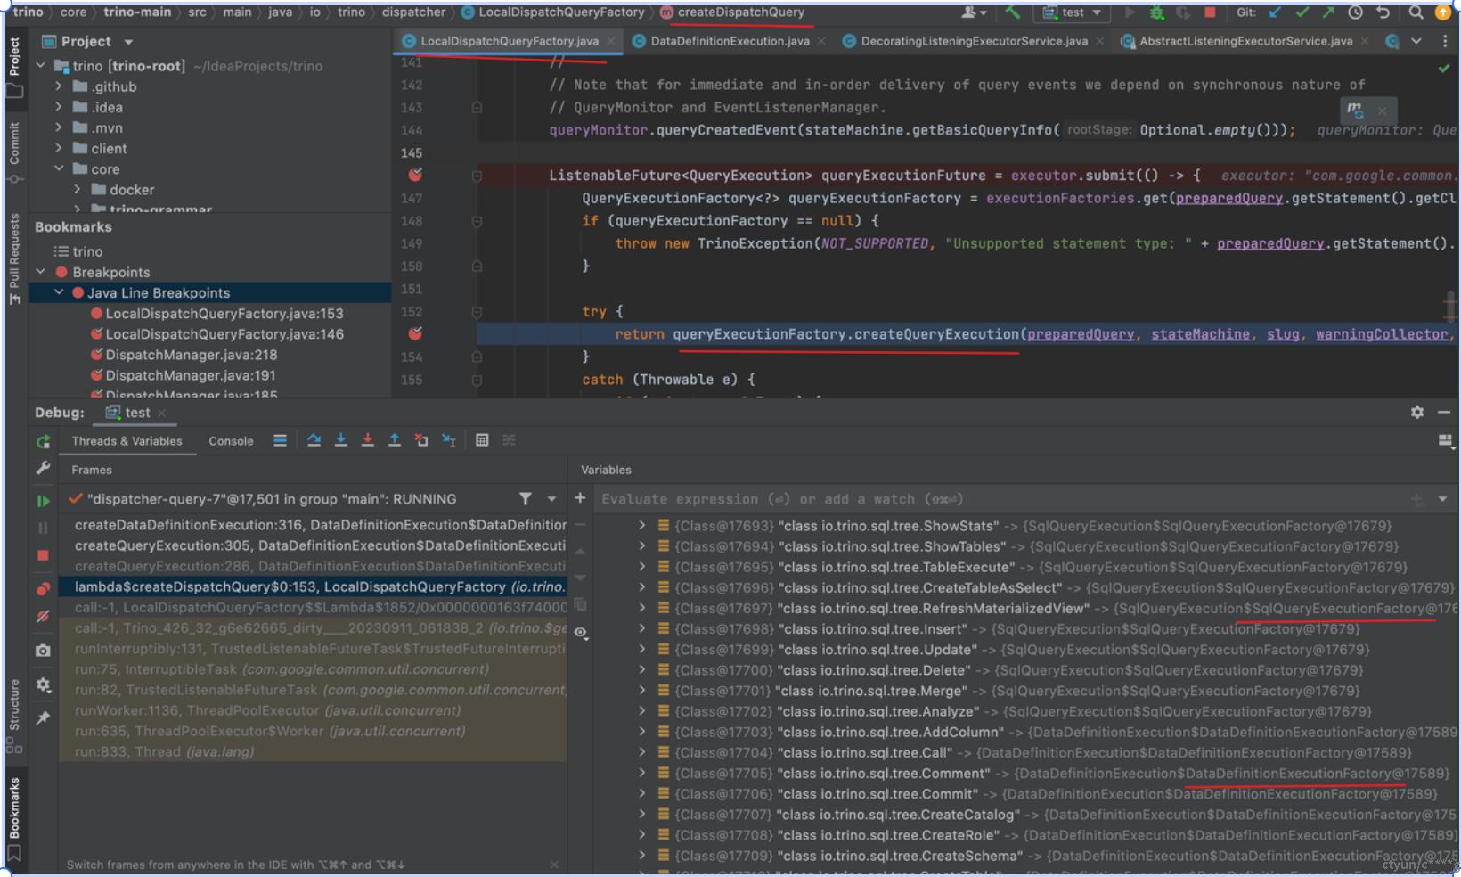Screen dimensions: 1461x877
Task: Click Run to Cursor icon
Action: (449, 440)
